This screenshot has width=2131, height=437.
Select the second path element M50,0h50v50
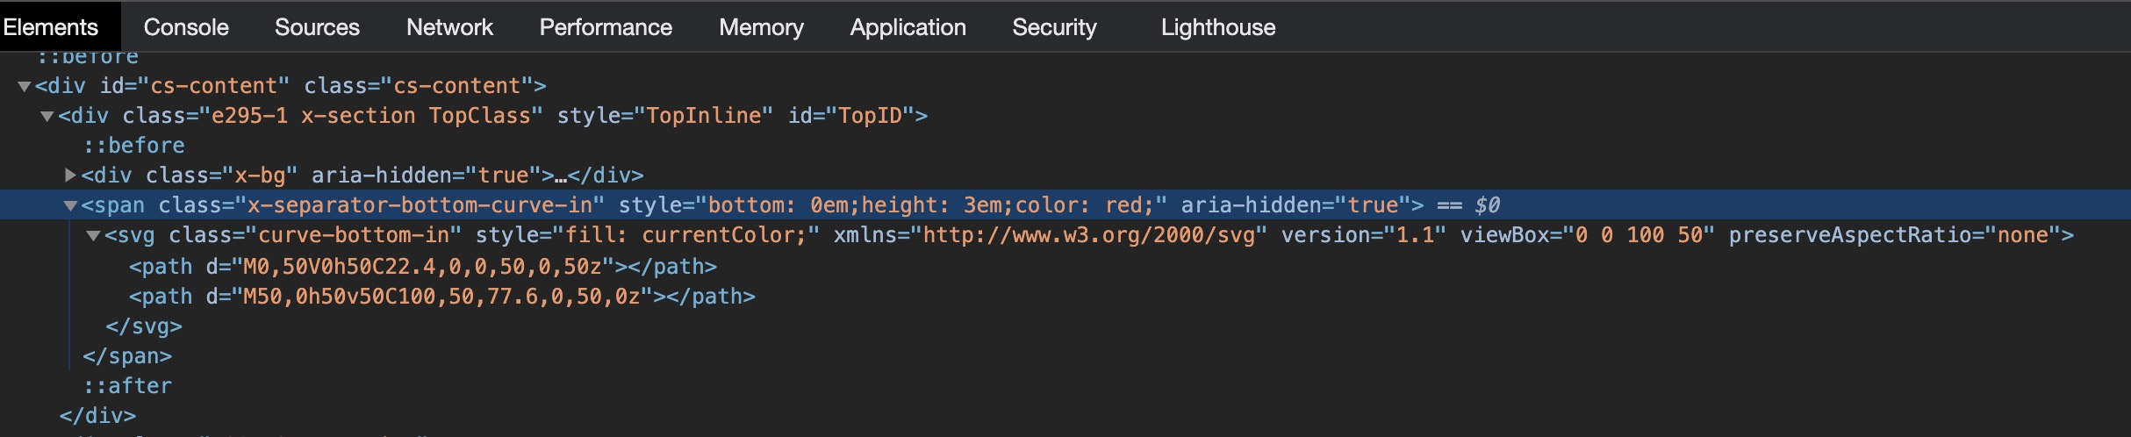tap(442, 297)
